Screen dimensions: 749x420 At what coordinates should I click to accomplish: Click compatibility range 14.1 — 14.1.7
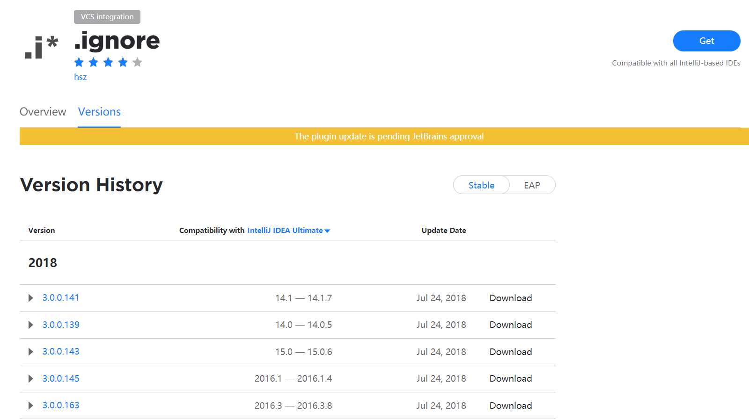click(x=304, y=298)
